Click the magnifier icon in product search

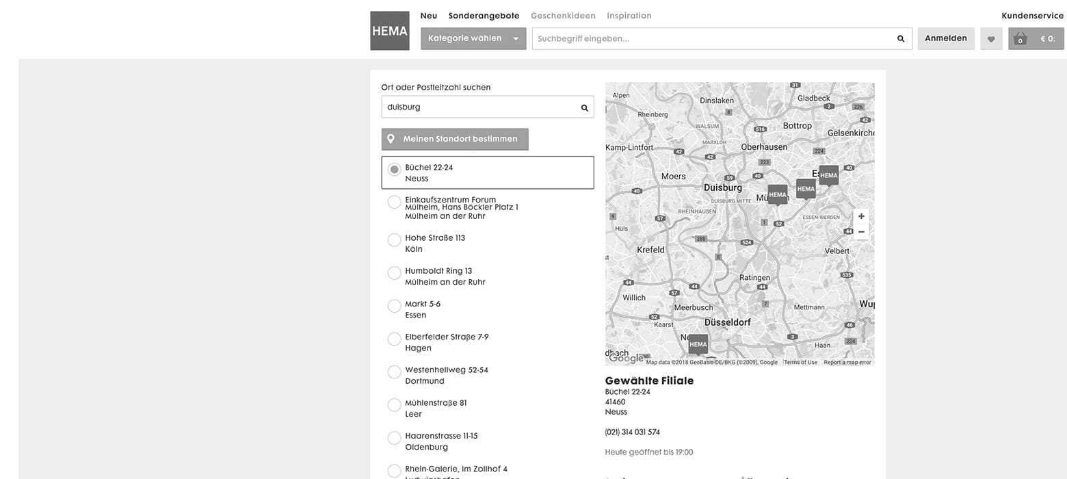[x=901, y=39]
